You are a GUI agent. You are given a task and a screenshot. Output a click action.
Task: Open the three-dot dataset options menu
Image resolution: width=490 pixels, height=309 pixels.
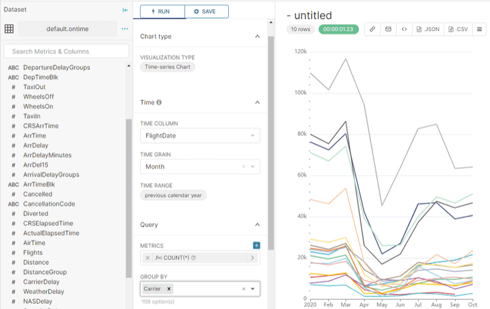coord(125,28)
